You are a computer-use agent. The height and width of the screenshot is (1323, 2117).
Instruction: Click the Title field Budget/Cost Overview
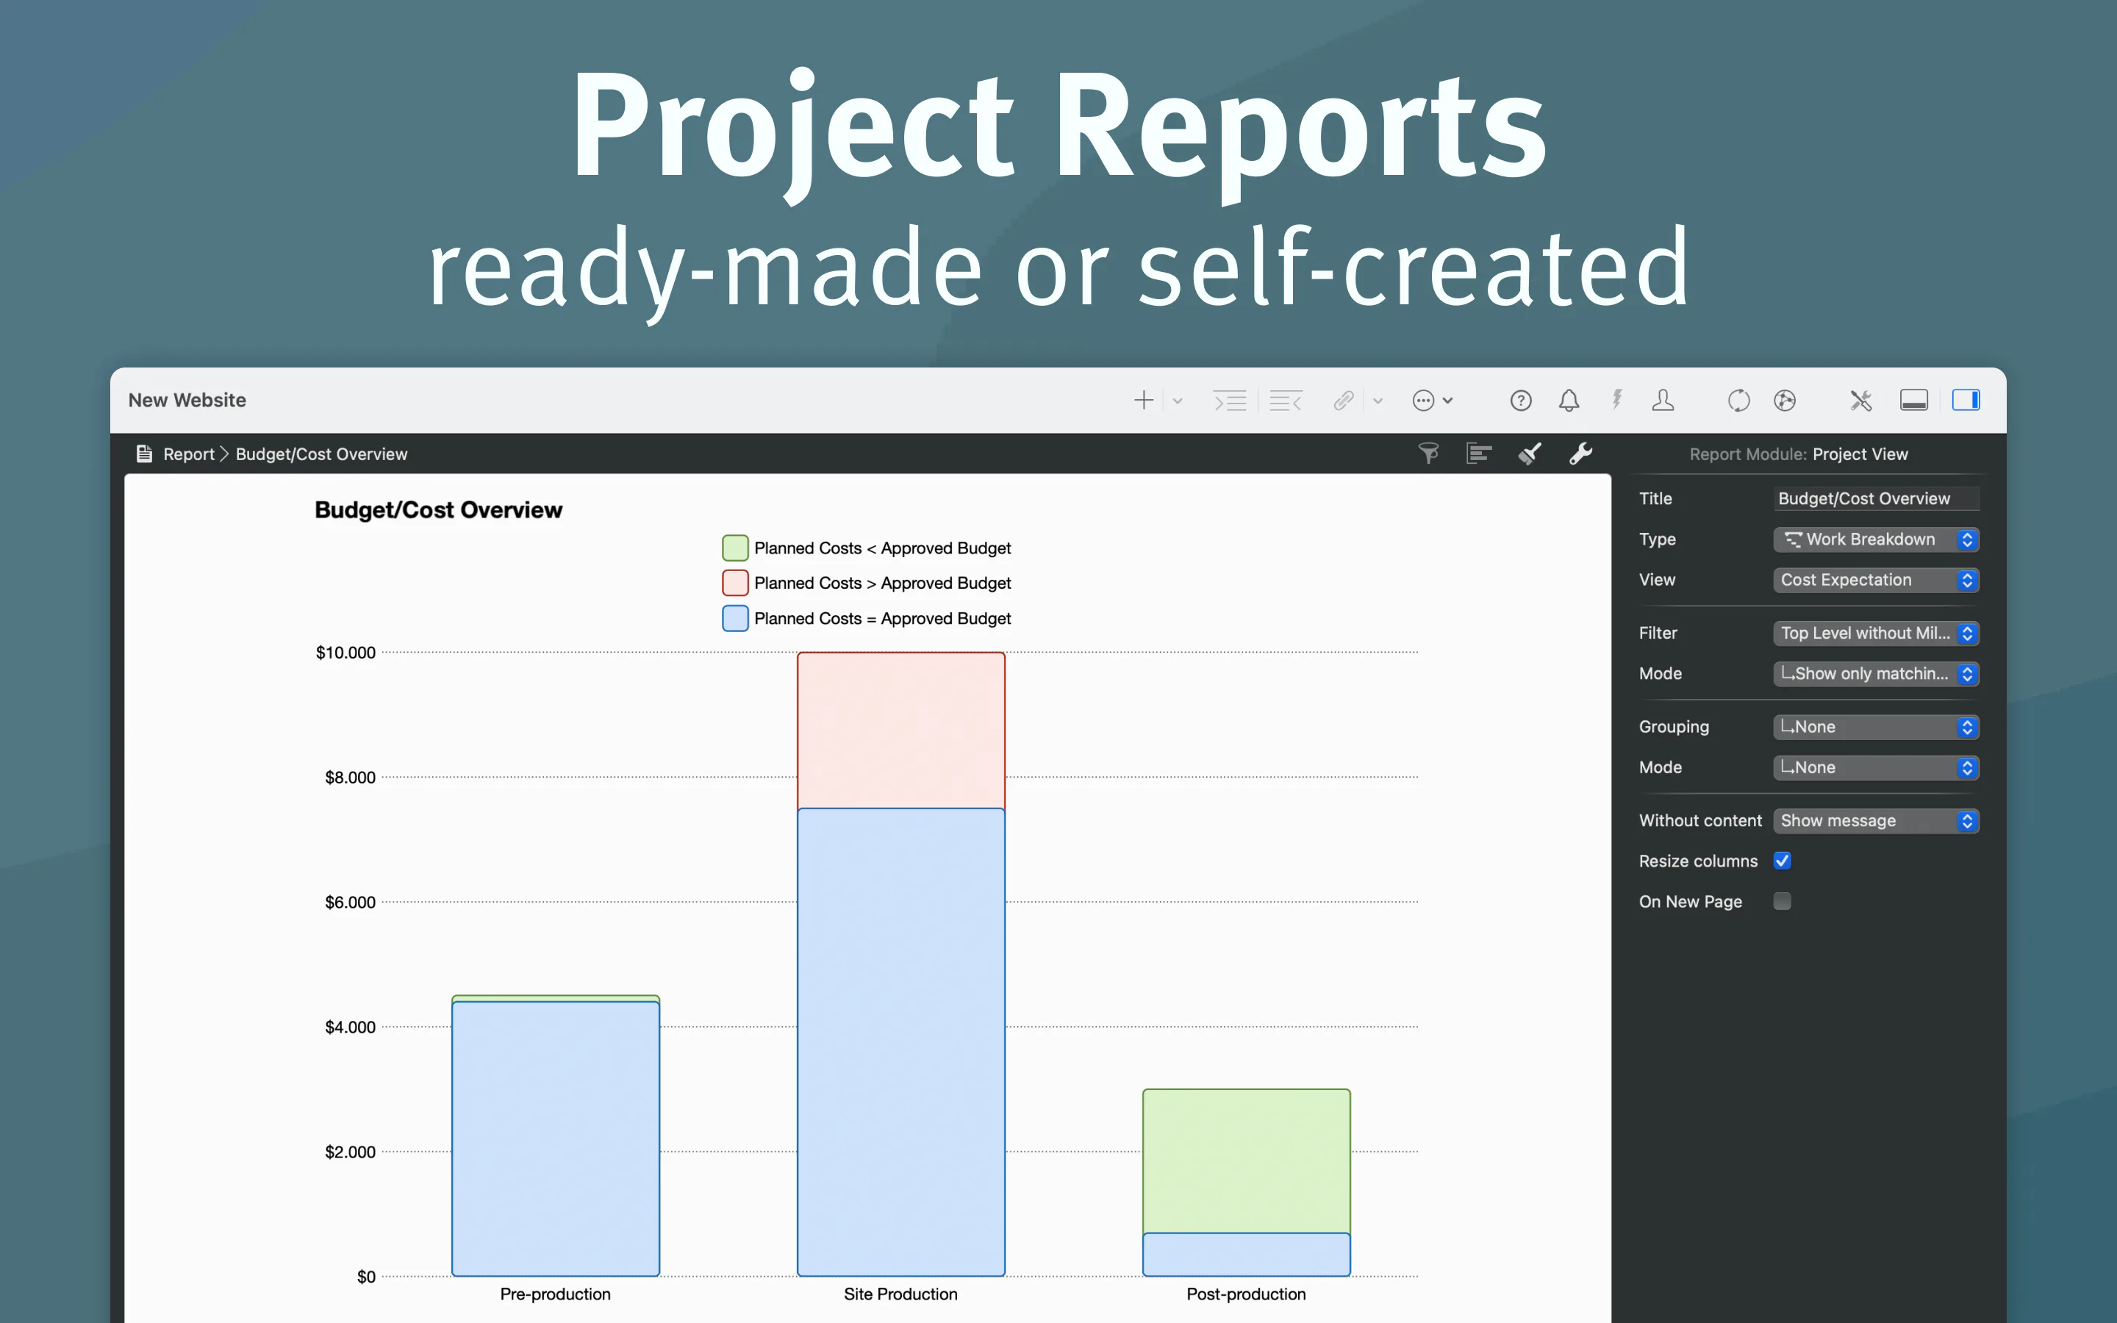pyautogui.click(x=1876, y=499)
